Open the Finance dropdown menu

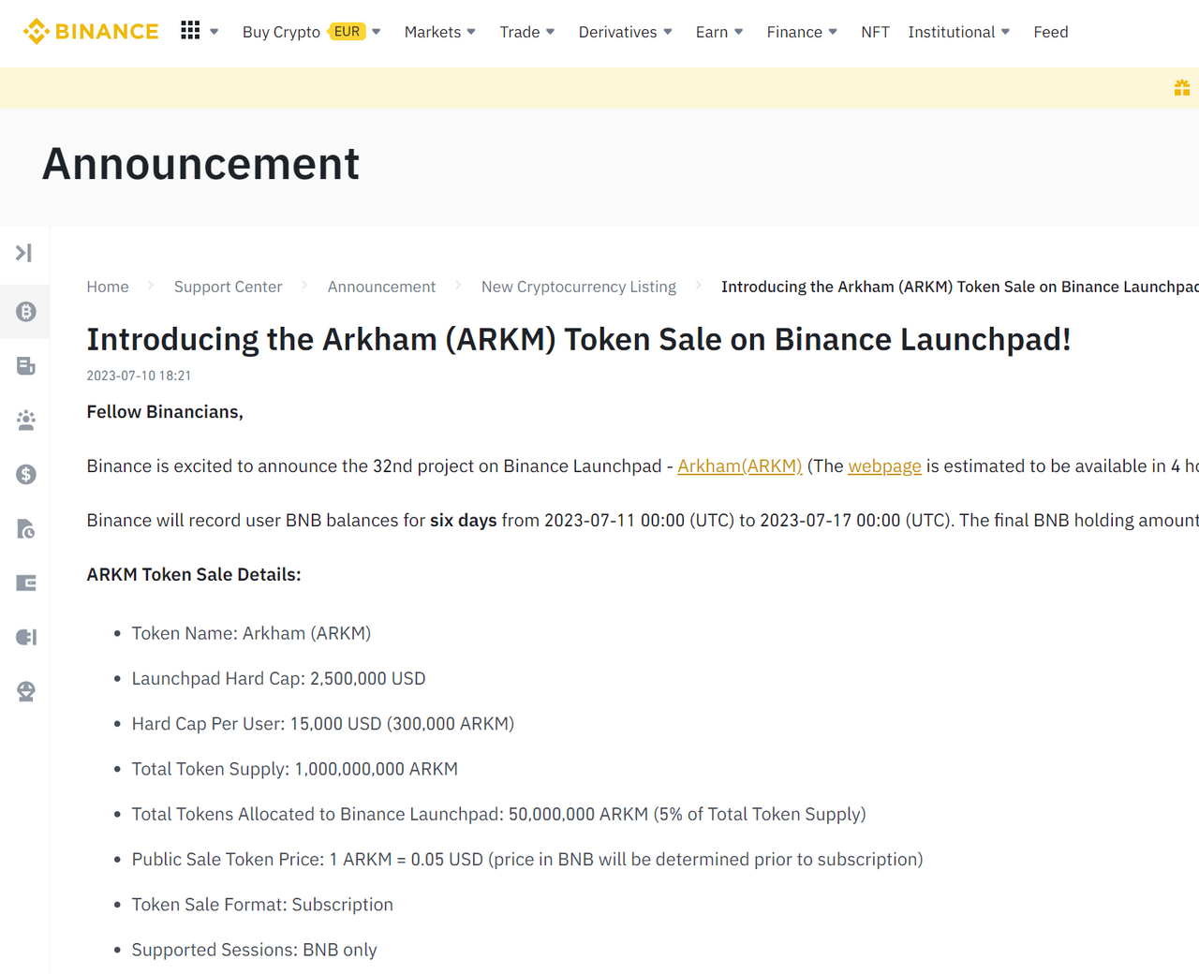click(x=802, y=32)
